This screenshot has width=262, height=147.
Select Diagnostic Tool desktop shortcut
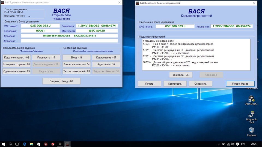(x=251, y=117)
